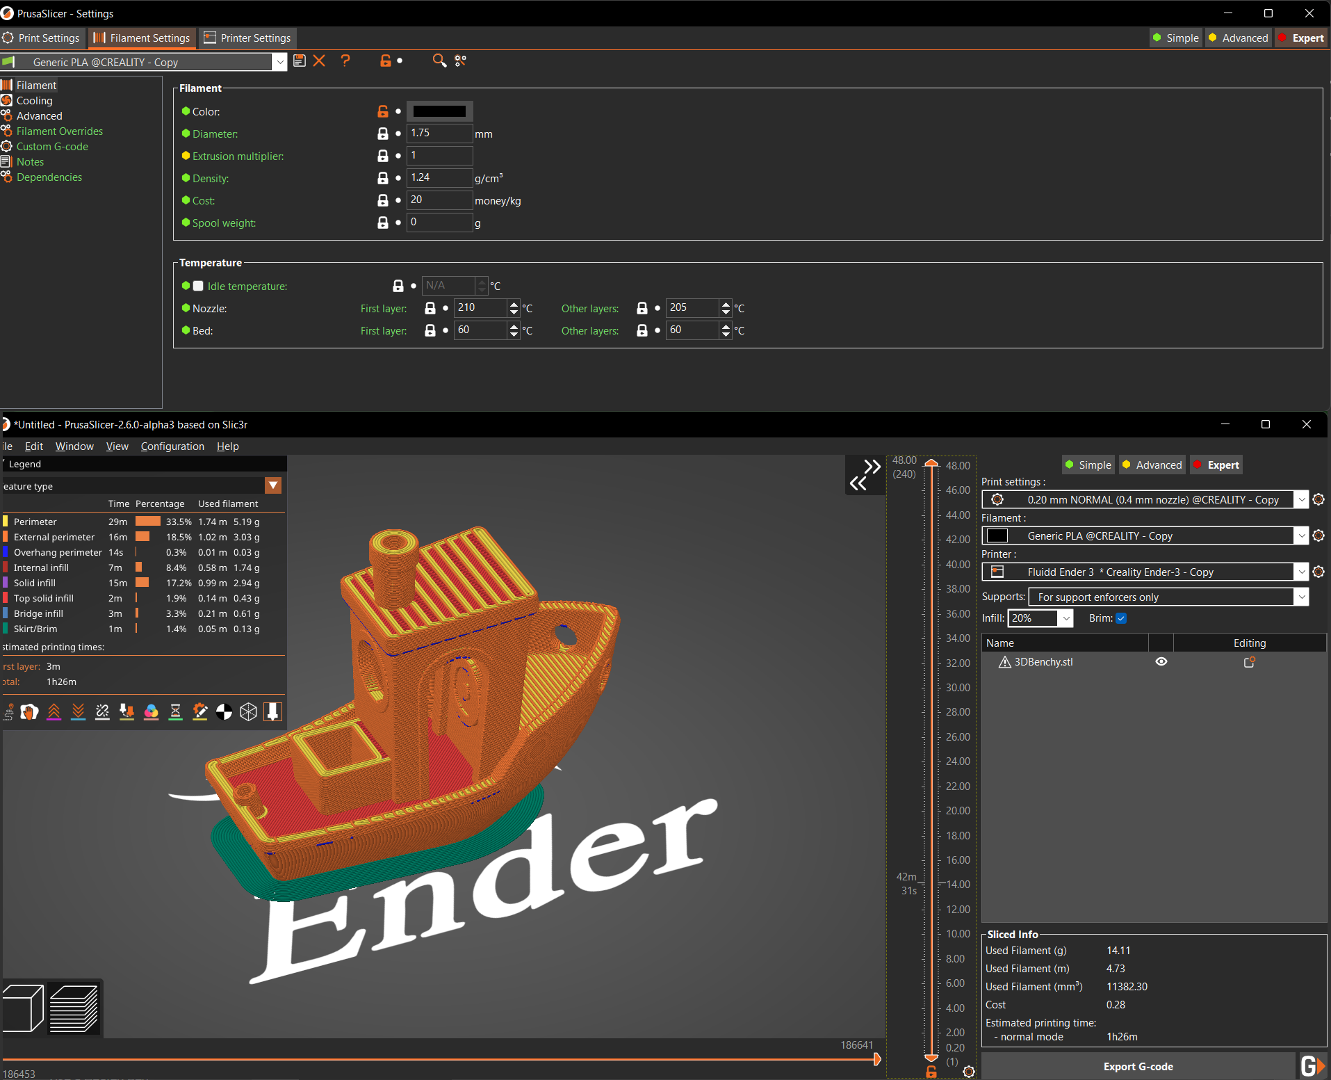Switch to 3D editor view cube icon
The height and width of the screenshot is (1080, 1331).
click(23, 1008)
